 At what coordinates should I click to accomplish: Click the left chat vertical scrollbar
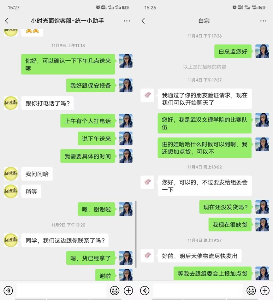[x=136, y=234]
